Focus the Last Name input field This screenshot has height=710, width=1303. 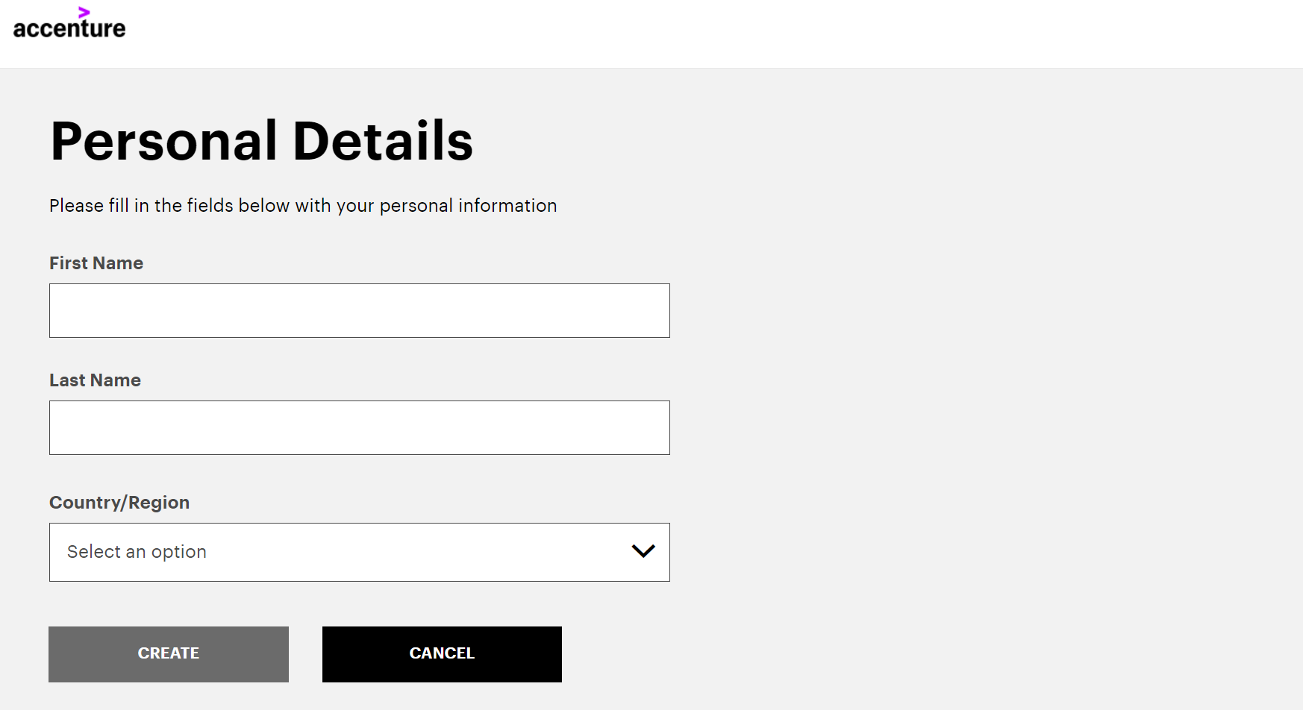(x=360, y=427)
